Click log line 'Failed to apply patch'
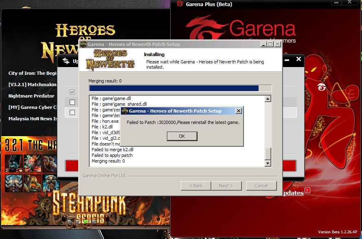The height and width of the screenshot is (239, 362). [x=112, y=155]
